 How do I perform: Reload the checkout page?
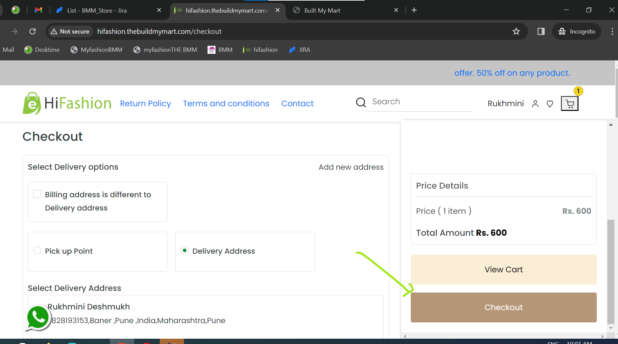[x=33, y=32]
